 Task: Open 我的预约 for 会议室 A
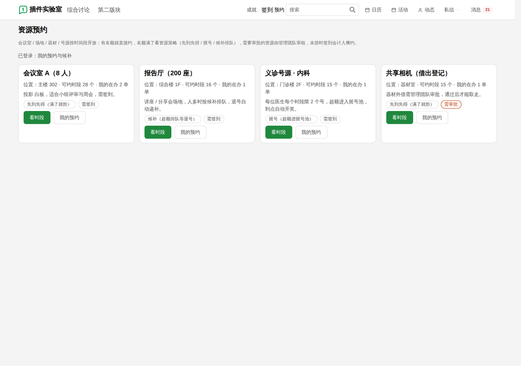(x=70, y=118)
